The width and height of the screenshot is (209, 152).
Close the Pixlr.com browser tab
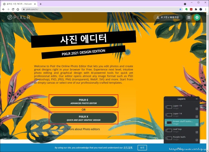click(35, 4)
